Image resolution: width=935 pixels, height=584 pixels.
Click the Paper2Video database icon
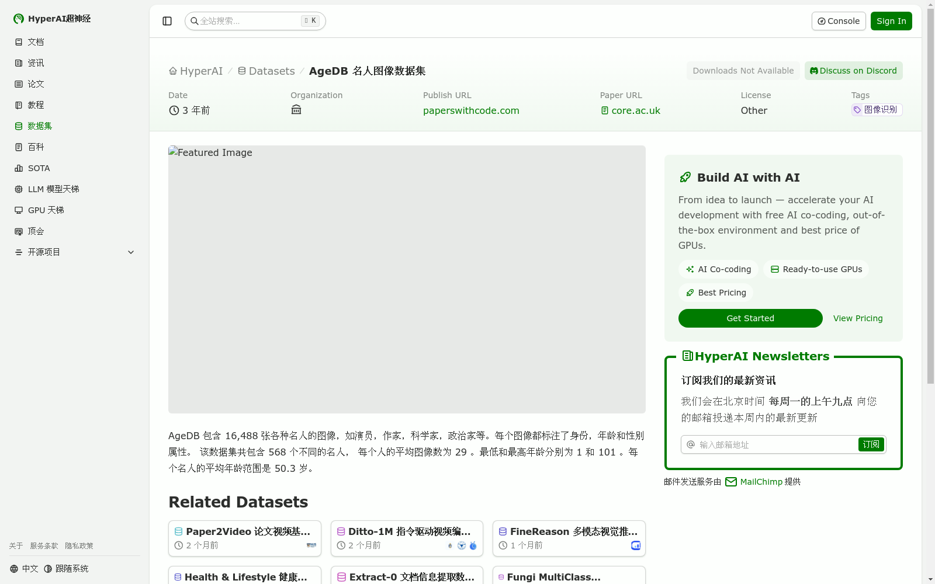click(179, 531)
